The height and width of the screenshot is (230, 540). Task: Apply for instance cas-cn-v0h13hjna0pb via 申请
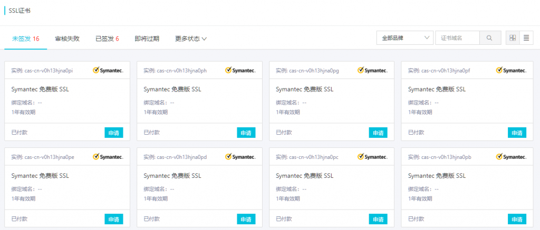pos(517,219)
